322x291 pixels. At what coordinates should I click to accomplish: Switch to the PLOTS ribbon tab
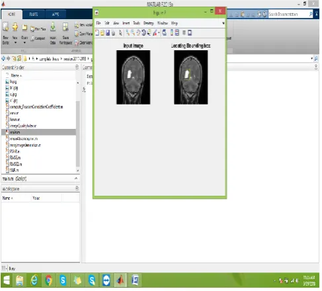[34, 15]
